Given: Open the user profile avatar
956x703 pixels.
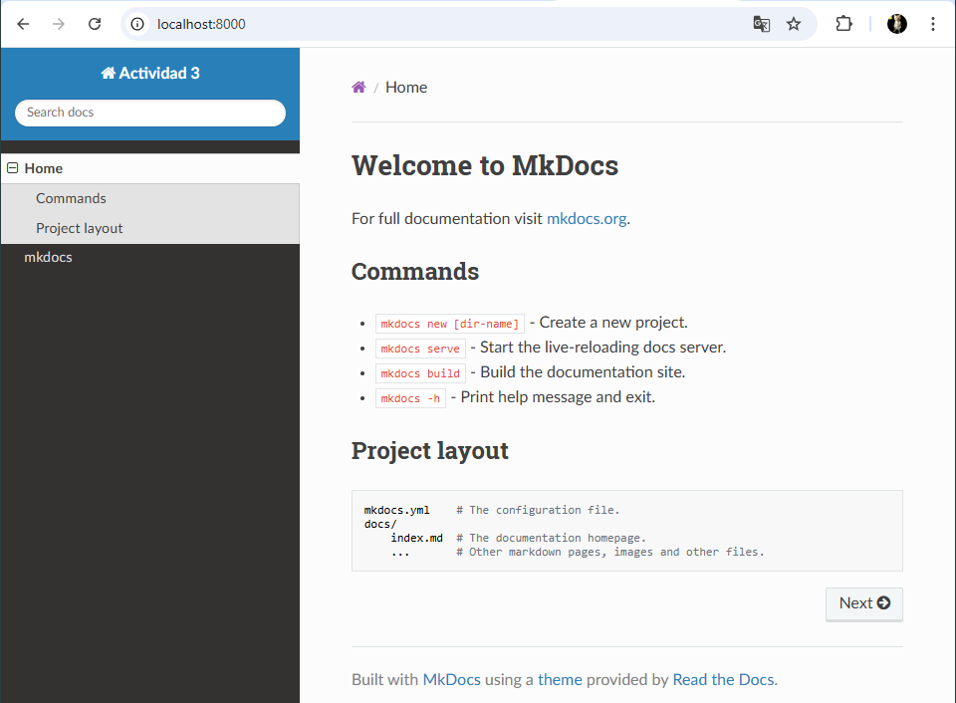Looking at the screenshot, I should coord(897,24).
